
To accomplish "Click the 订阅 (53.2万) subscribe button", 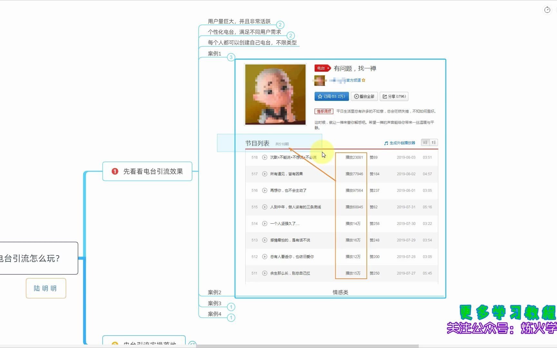I will click(331, 96).
